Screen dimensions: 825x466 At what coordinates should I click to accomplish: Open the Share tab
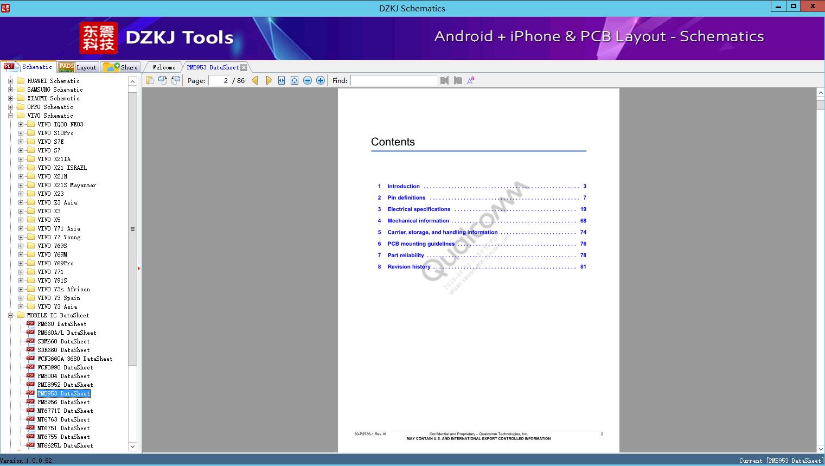click(x=121, y=67)
